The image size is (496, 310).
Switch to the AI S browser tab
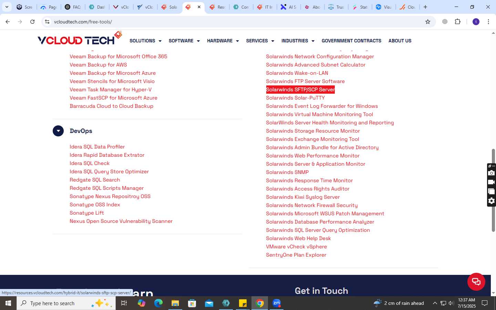click(x=288, y=7)
